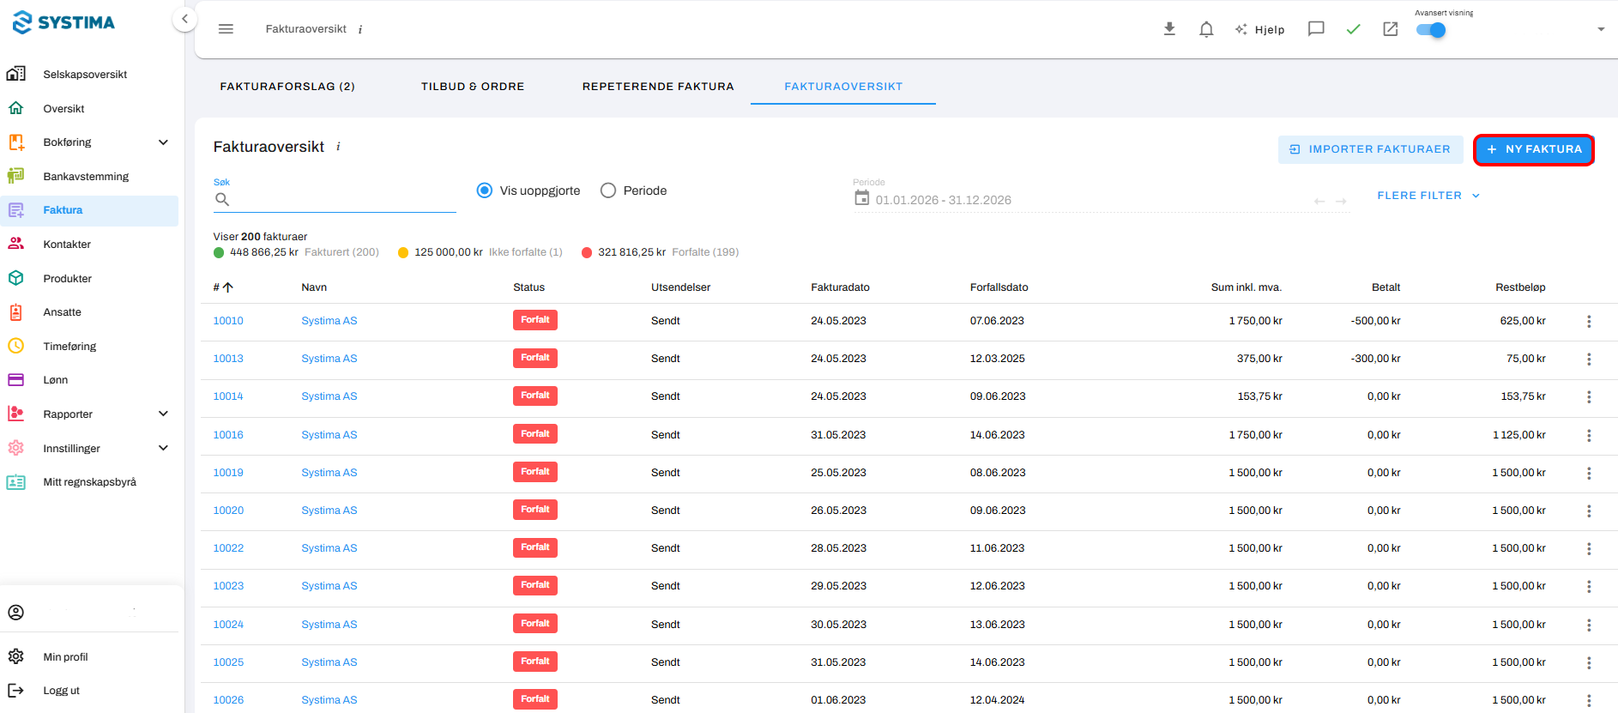Click the Søk search field

335,200
